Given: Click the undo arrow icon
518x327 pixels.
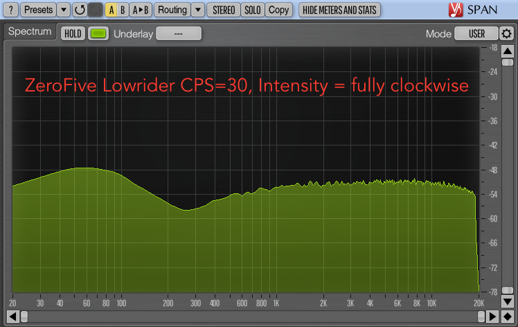Looking at the screenshot, I should [80, 10].
